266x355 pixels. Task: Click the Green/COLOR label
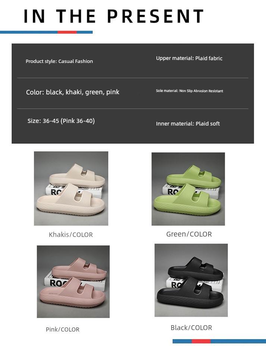pyautogui.click(x=189, y=234)
